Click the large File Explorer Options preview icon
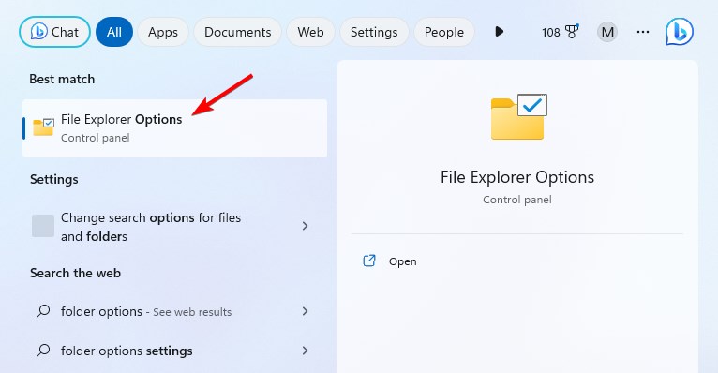Viewport: 718px width, 373px height. tap(518, 117)
